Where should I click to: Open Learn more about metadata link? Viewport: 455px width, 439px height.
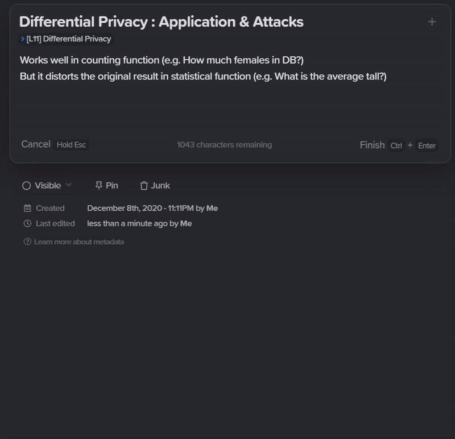[x=79, y=242]
